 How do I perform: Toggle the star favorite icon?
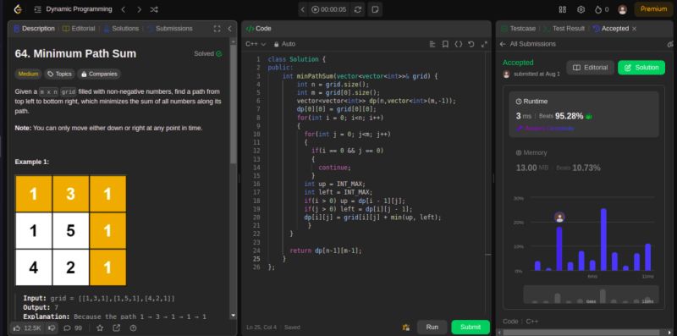click(100, 328)
